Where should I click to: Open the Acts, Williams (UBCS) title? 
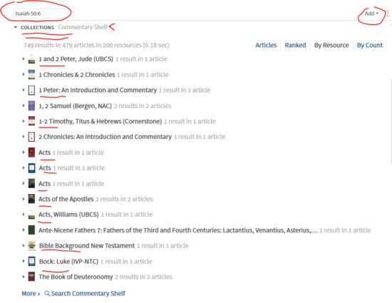coord(68,215)
